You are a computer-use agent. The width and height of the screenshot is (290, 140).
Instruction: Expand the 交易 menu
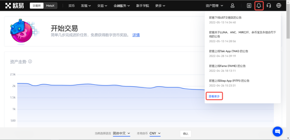pos(102,6)
